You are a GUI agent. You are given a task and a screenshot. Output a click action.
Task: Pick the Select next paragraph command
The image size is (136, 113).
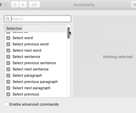point(36,88)
